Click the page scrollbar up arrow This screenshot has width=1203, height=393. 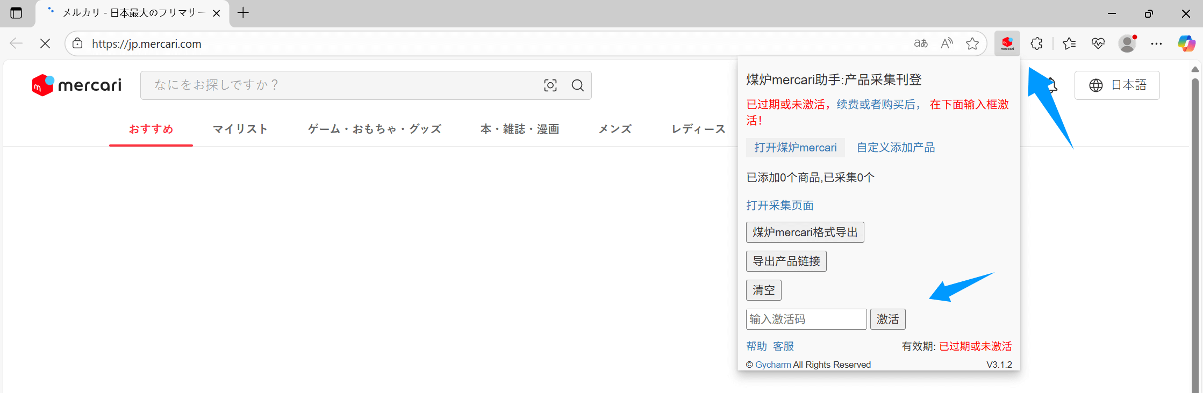click(x=1195, y=69)
